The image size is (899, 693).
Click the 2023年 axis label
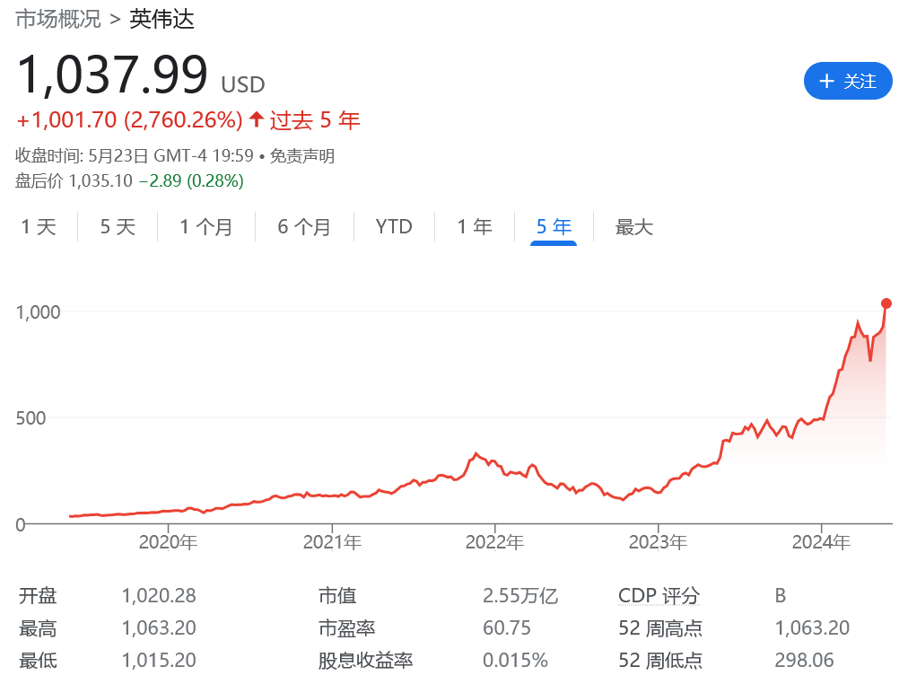point(659,542)
